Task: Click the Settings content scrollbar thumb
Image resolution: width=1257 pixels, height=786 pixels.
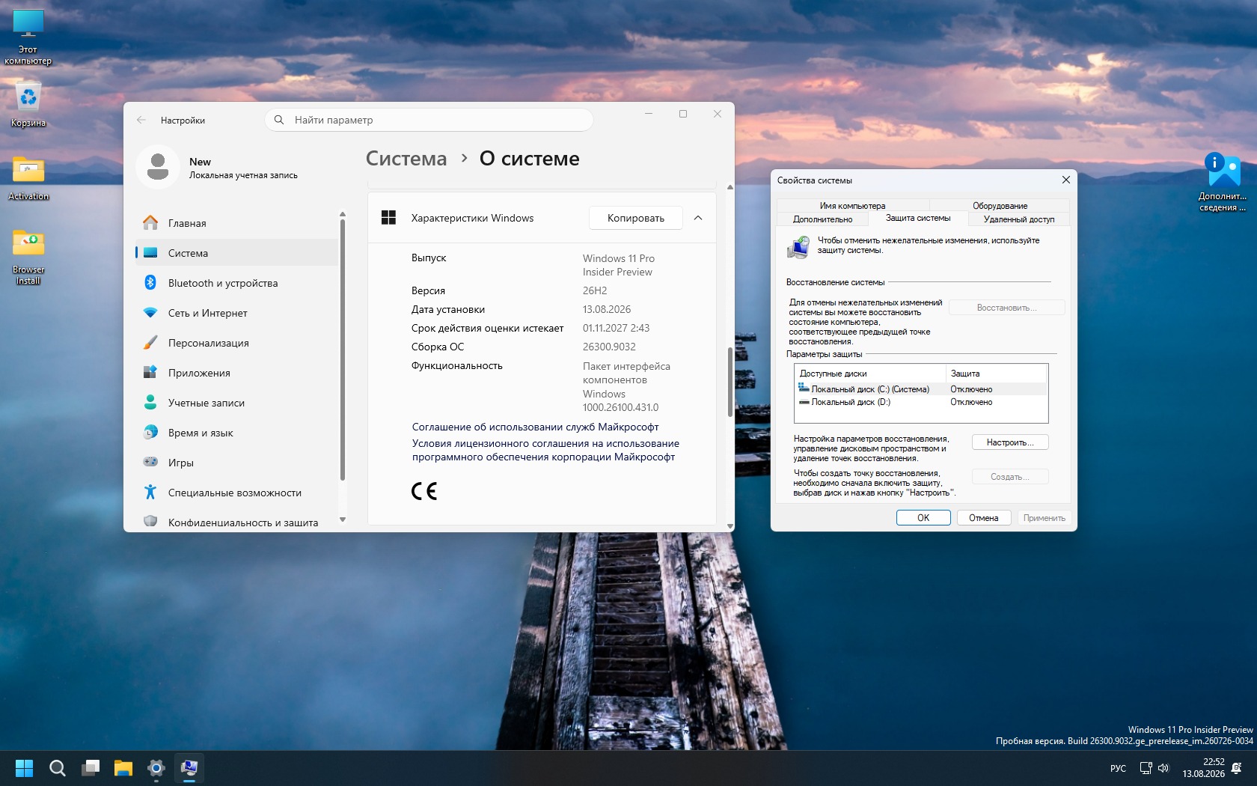Action: pyautogui.click(x=730, y=383)
